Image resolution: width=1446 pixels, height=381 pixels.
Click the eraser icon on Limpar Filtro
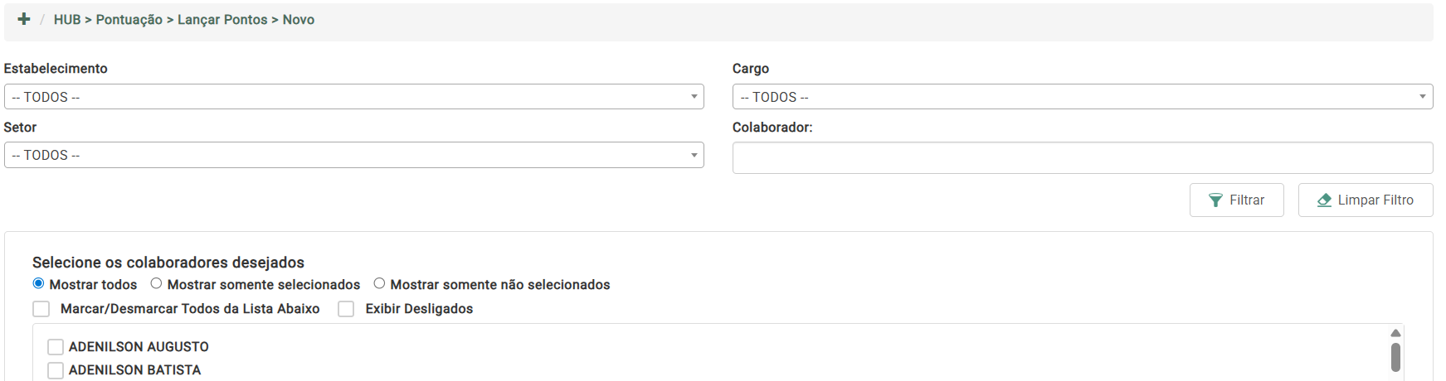(x=1324, y=200)
